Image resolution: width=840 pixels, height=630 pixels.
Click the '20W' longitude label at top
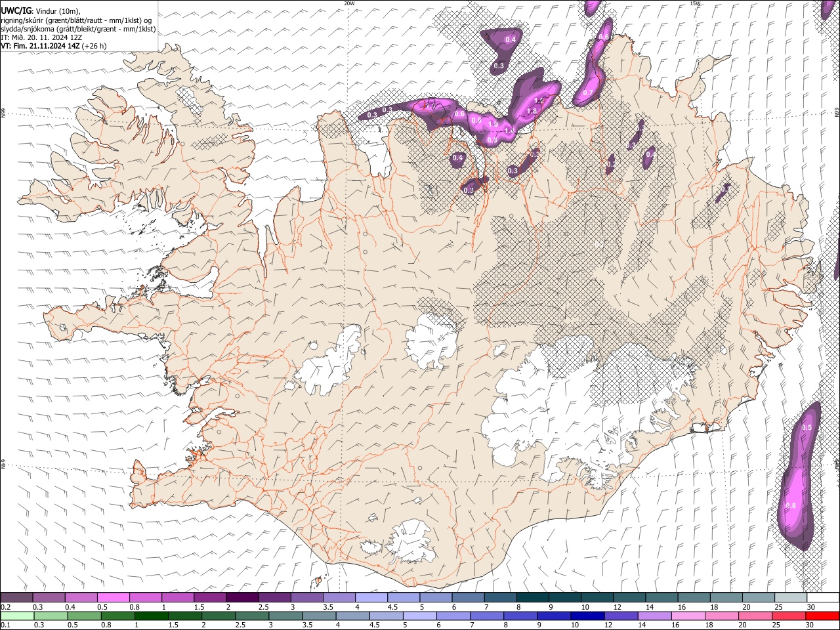tap(349, 3)
